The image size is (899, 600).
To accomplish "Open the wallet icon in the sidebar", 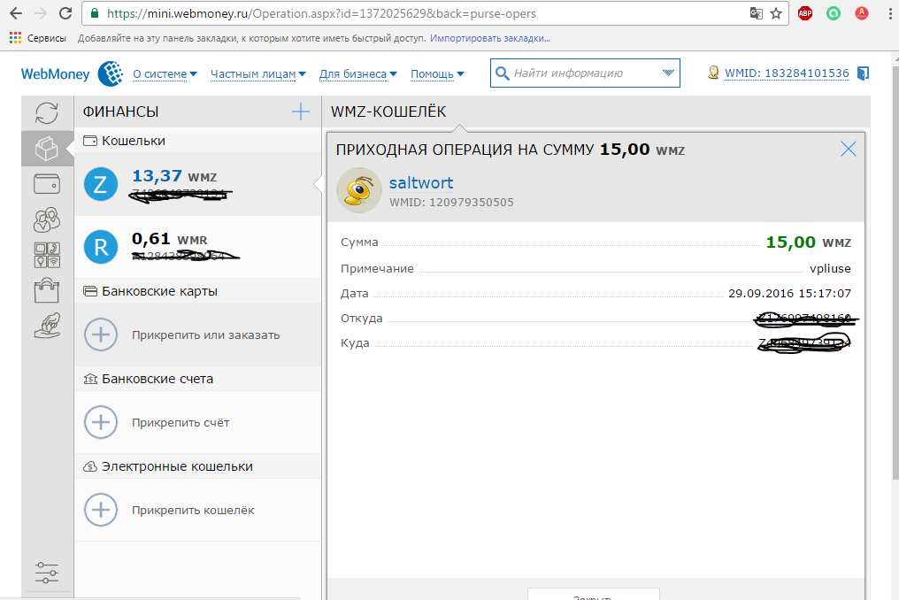I will [46, 184].
